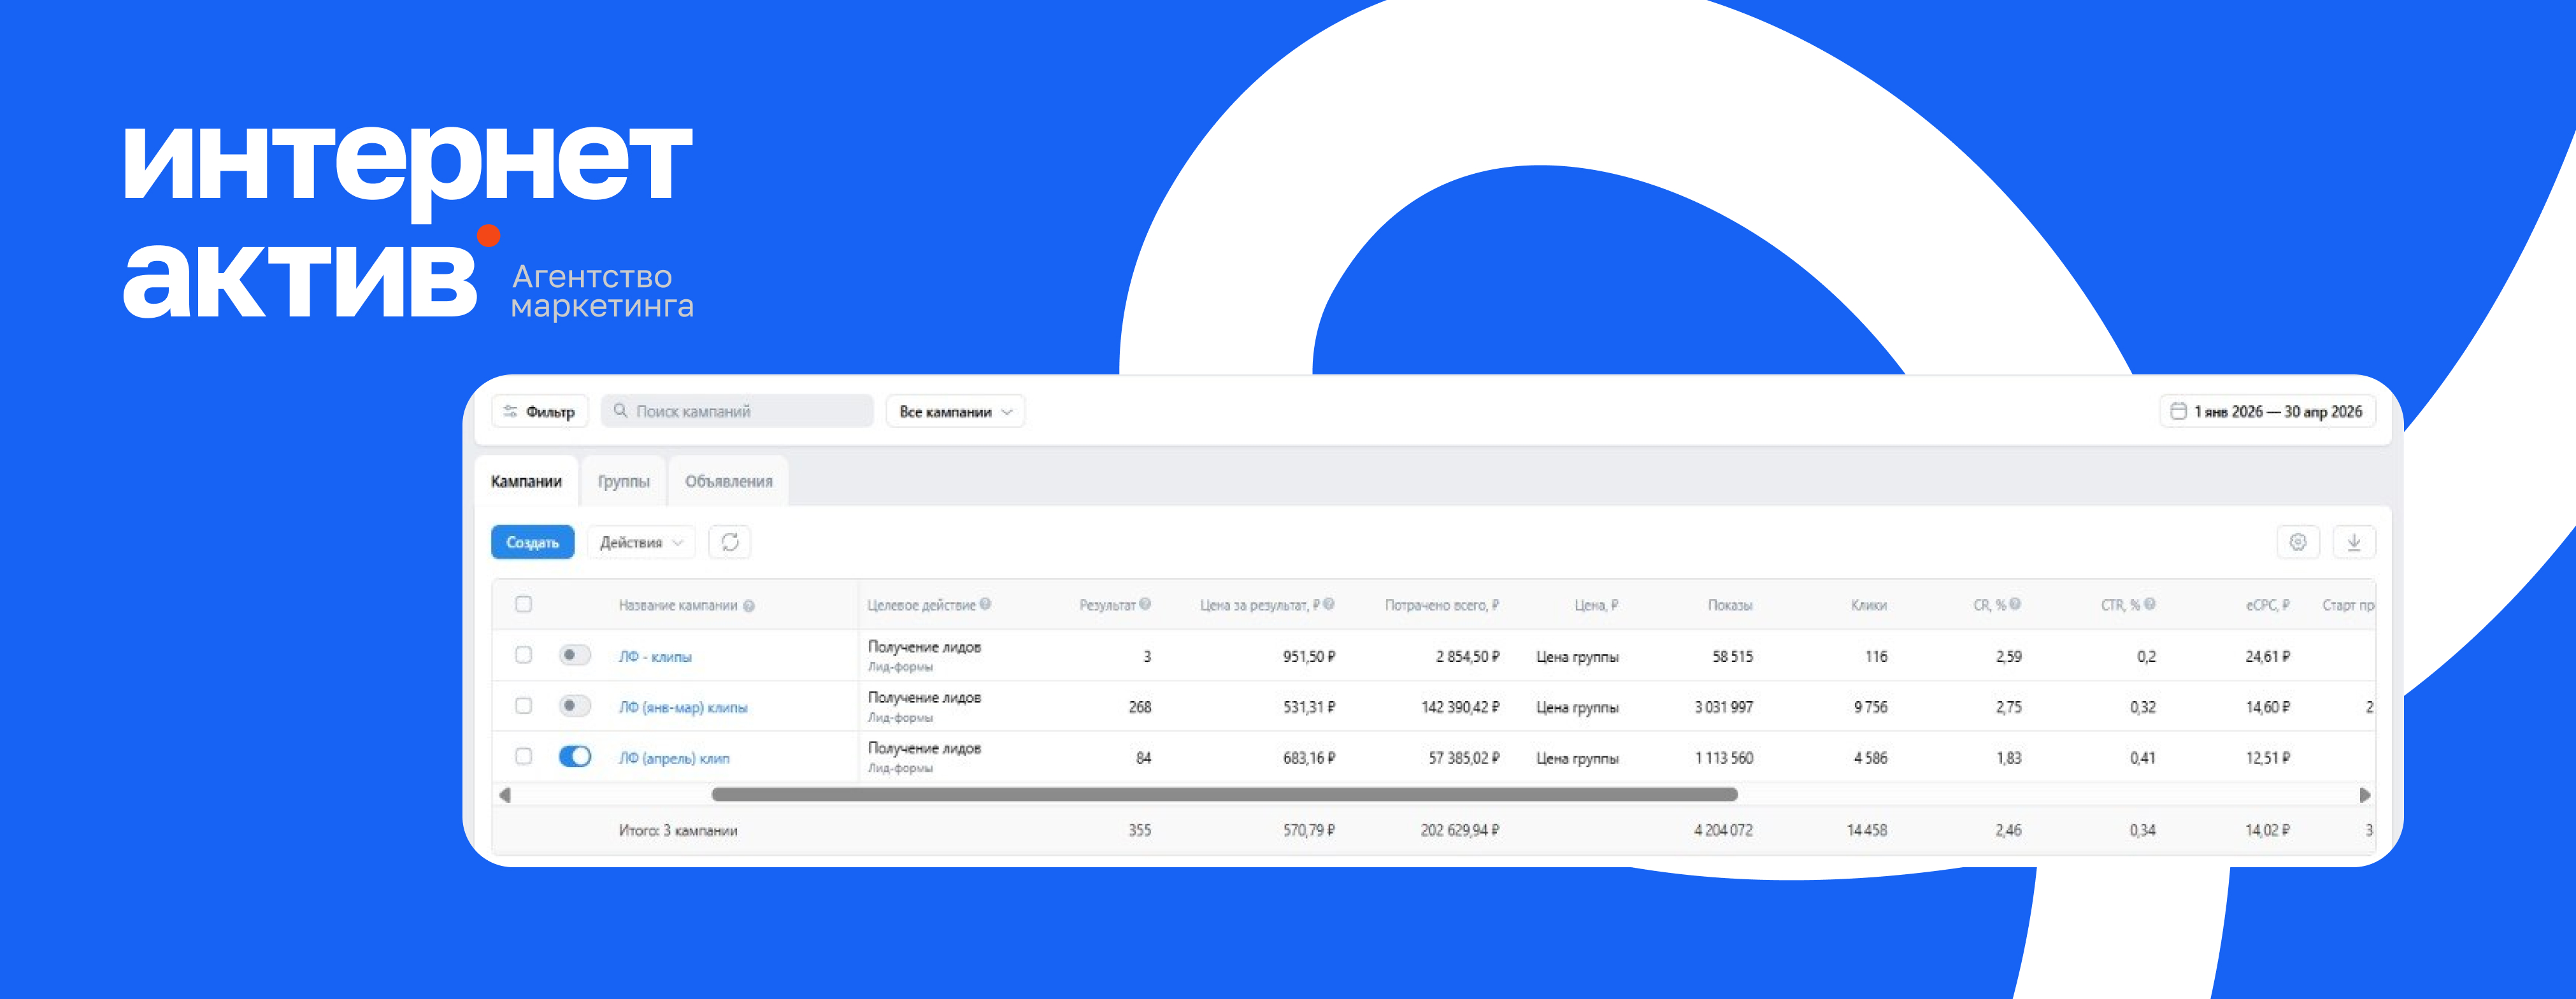2576x999 pixels.
Task: Sort by the "Потрачено всего, ₽" column header
Action: pos(1442,605)
